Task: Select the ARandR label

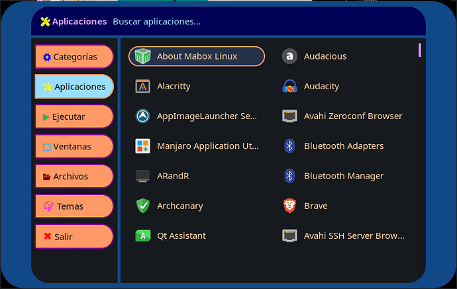Action: pyautogui.click(x=173, y=176)
